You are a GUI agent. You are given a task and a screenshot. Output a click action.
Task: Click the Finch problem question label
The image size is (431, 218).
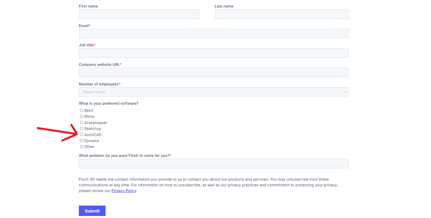pos(125,156)
